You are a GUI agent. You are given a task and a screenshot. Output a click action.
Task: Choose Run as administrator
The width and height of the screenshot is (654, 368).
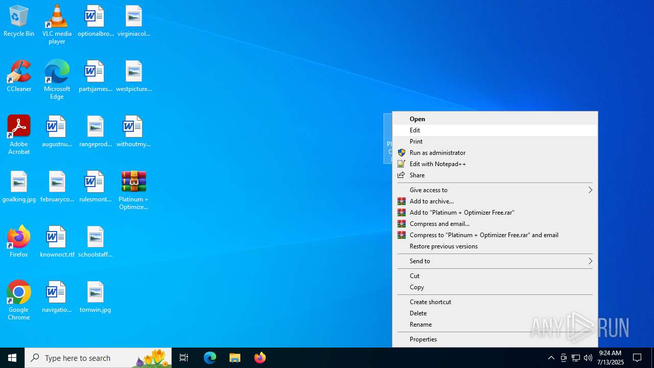[495, 153]
